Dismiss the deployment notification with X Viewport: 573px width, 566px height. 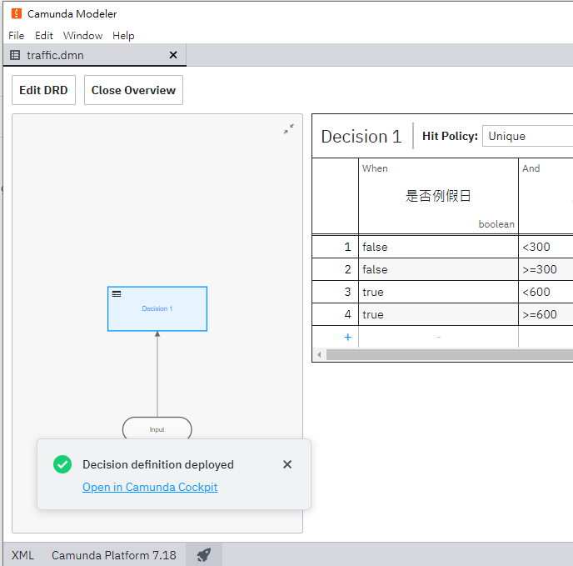tap(287, 464)
